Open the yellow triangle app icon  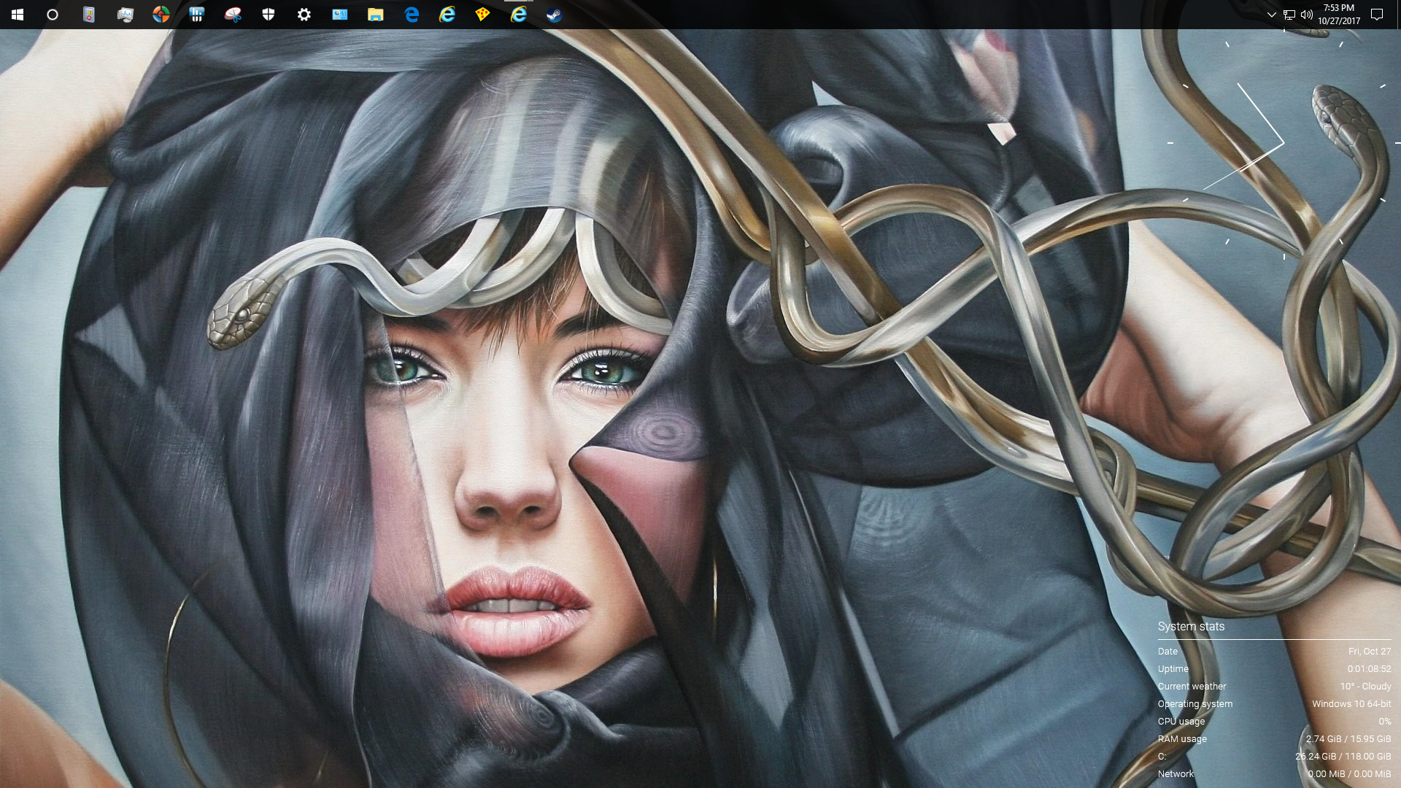482,15
